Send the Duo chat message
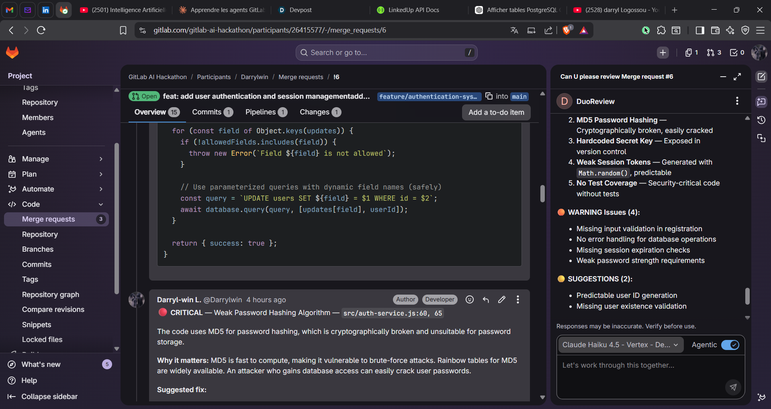The height and width of the screenshot is (409, 771). (733, 387)
